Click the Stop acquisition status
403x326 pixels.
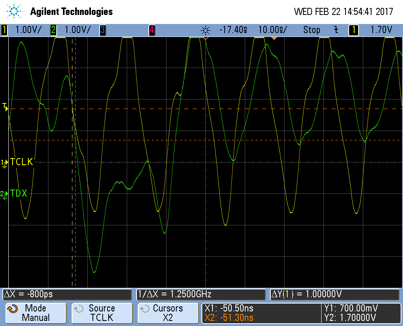pyautogui.click(x=311, y=30)
